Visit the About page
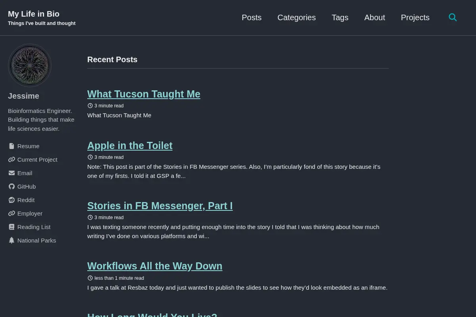 [x=374, y=17]
